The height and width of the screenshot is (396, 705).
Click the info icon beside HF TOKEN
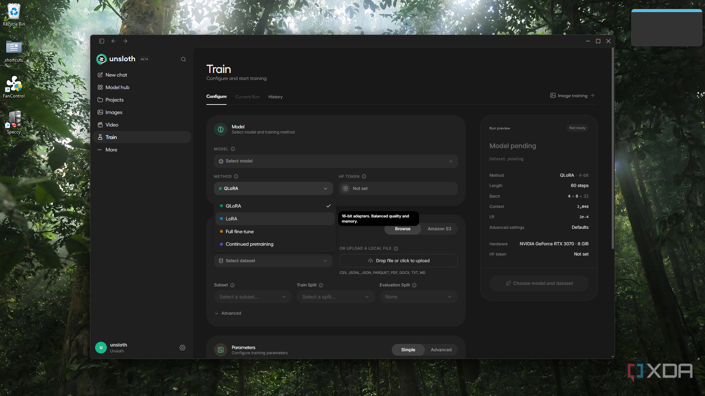(x=364, y=176)
